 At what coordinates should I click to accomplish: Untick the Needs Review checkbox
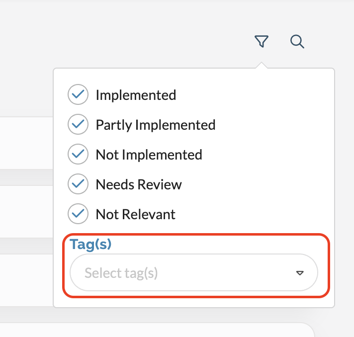pos(78,184)
